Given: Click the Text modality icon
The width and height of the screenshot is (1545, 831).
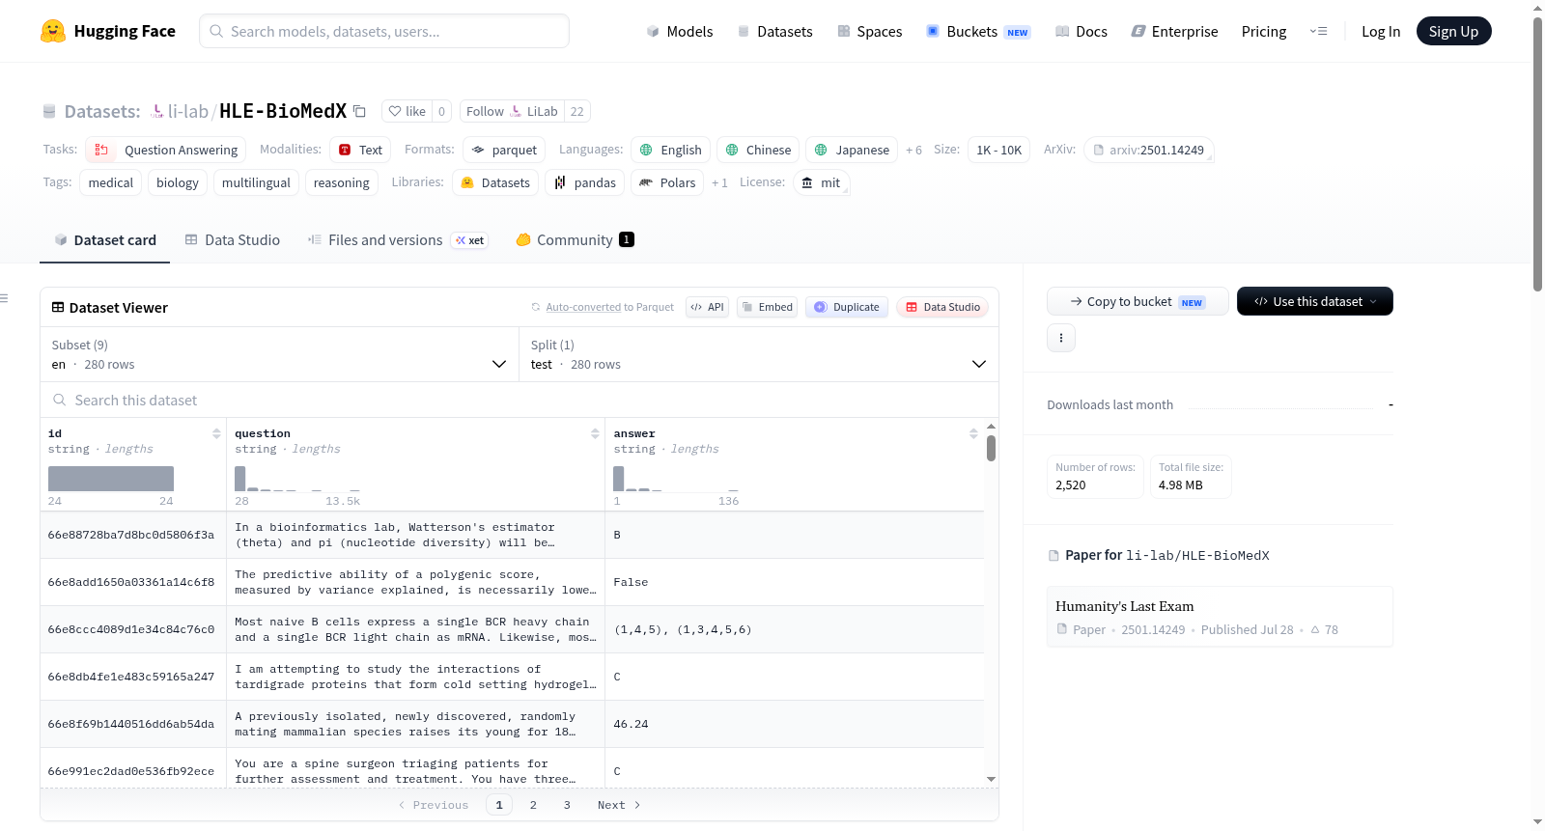Looking at the screenshot, I should [x=345, y=150].
